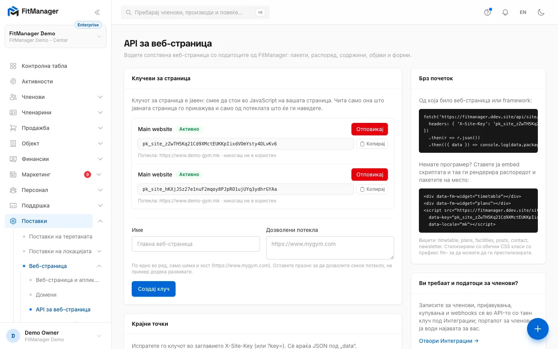Viewport: 558px width, 349px height.
Task: Click the Маркетинг newspaper icon
Action: 13,174
